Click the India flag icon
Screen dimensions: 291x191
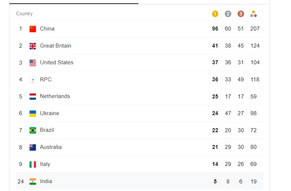coord(33,181)
